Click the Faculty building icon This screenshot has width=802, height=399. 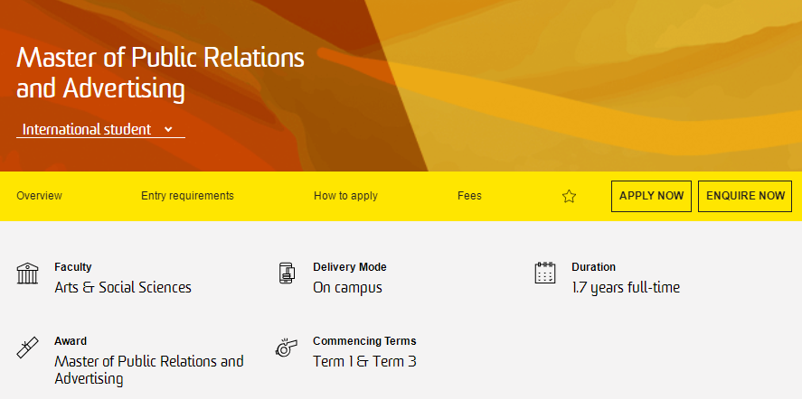point(28,273)
